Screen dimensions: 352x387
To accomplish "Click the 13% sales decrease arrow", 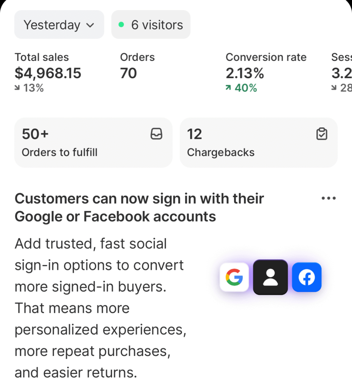I will (17, 88).
